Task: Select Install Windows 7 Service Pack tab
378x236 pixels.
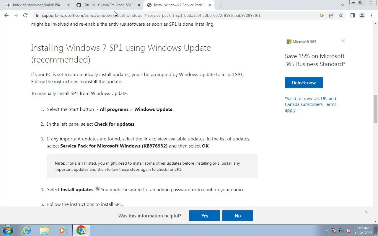Action: tap(179, 5)
